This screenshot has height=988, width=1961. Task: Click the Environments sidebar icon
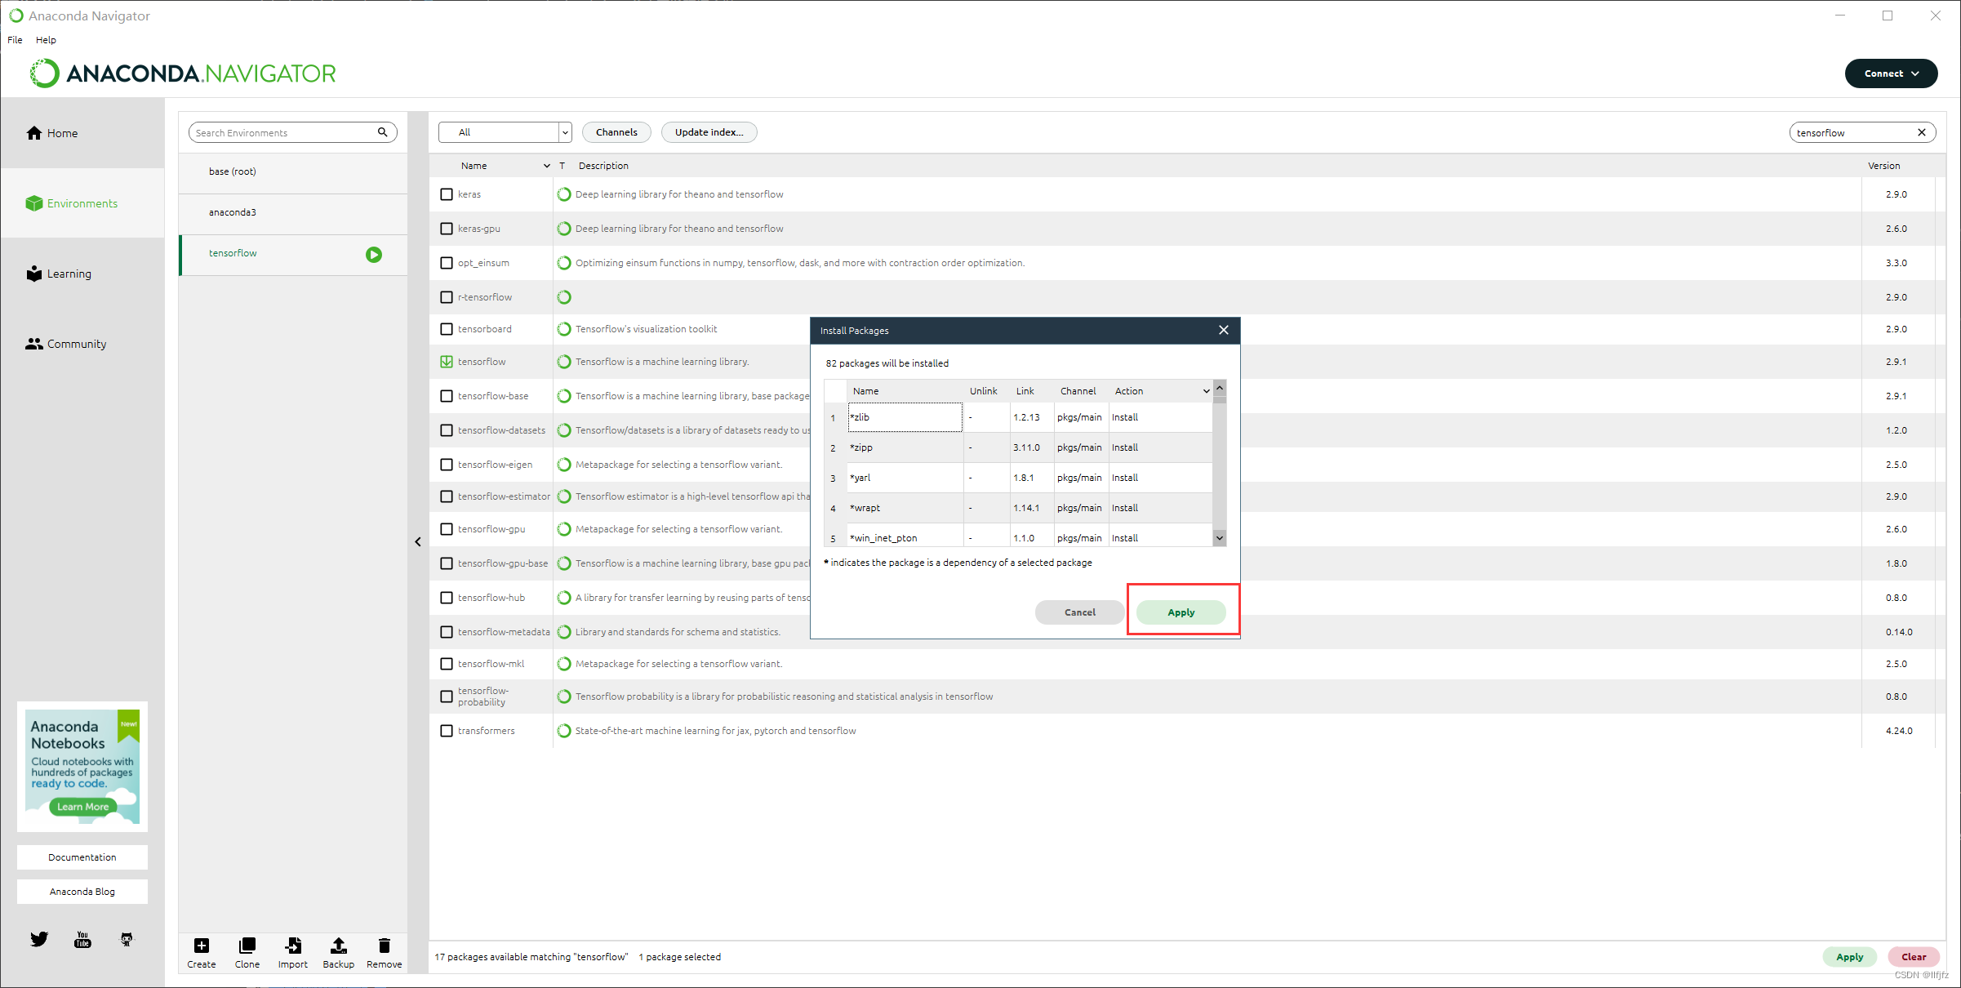click(34, 202)
